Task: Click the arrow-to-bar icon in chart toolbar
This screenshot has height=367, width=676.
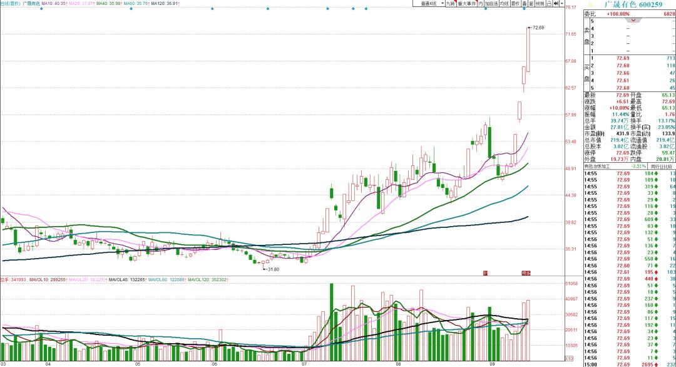Action: [556, 3]
